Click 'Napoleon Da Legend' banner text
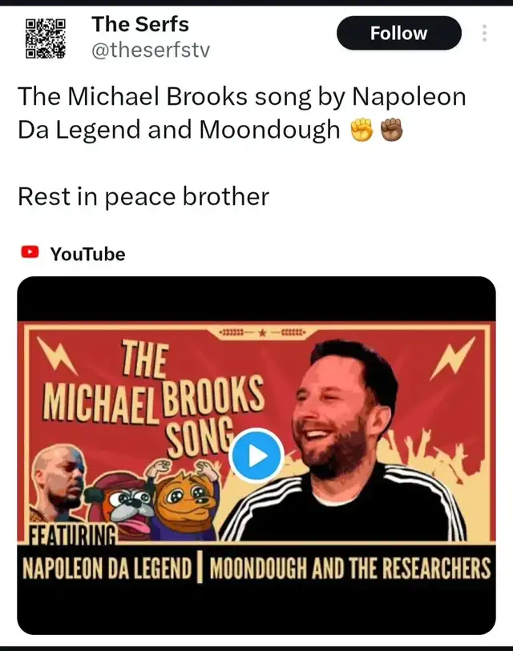 point(107,569)
